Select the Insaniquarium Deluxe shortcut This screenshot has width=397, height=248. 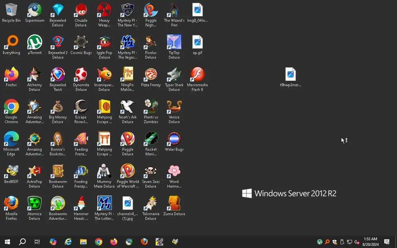click(104, 80)
